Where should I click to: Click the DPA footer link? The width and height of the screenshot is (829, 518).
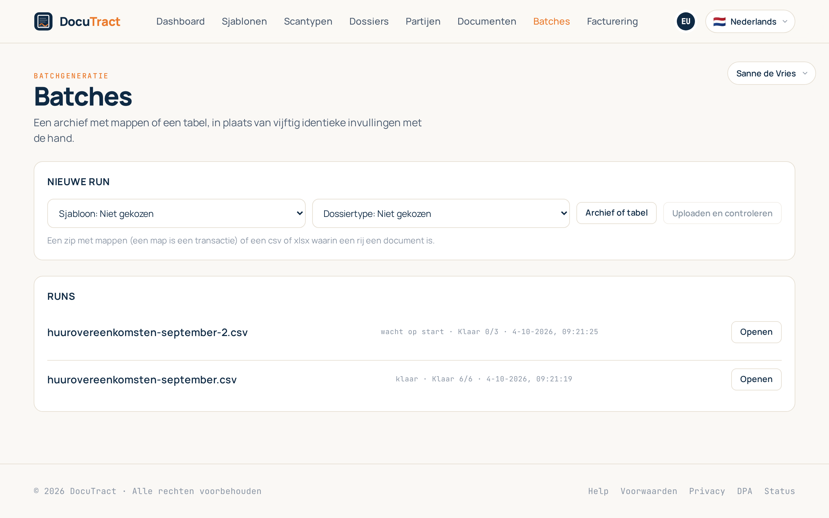[x=745, y=491]
